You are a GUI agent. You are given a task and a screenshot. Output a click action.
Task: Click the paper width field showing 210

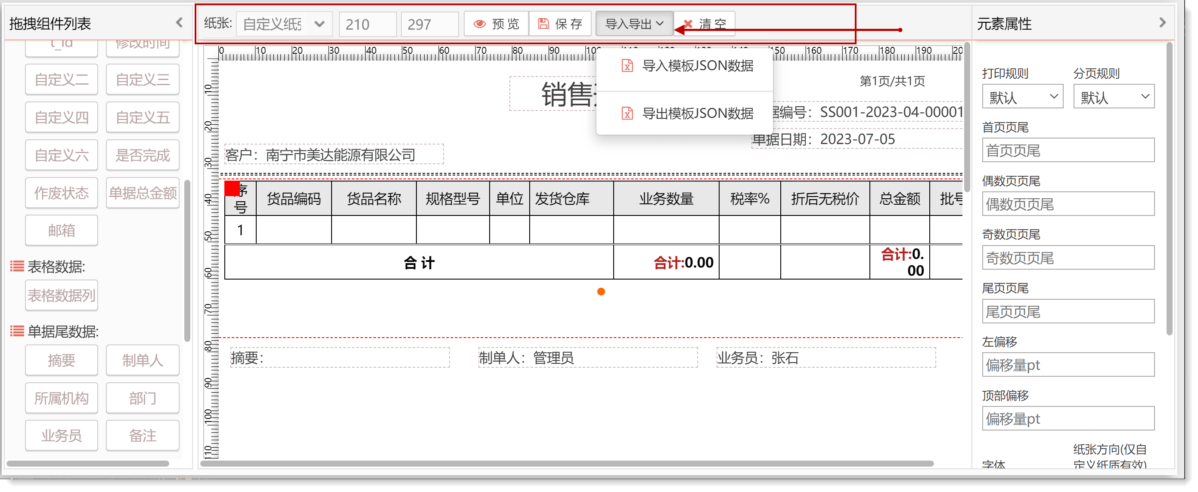click(367, 24)
